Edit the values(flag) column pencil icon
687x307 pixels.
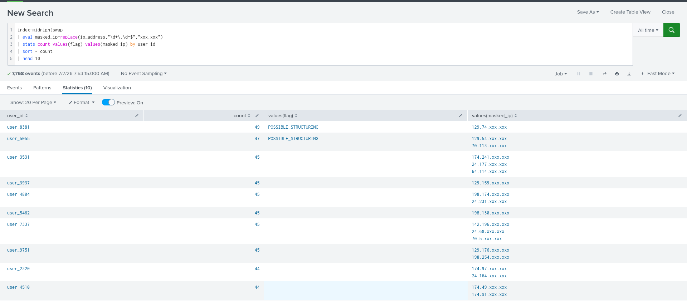point(461,116)
